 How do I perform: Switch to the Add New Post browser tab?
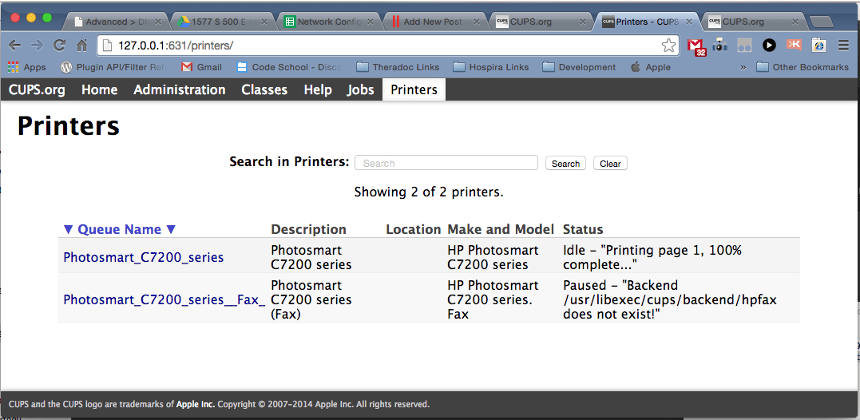tap(435, 22)
